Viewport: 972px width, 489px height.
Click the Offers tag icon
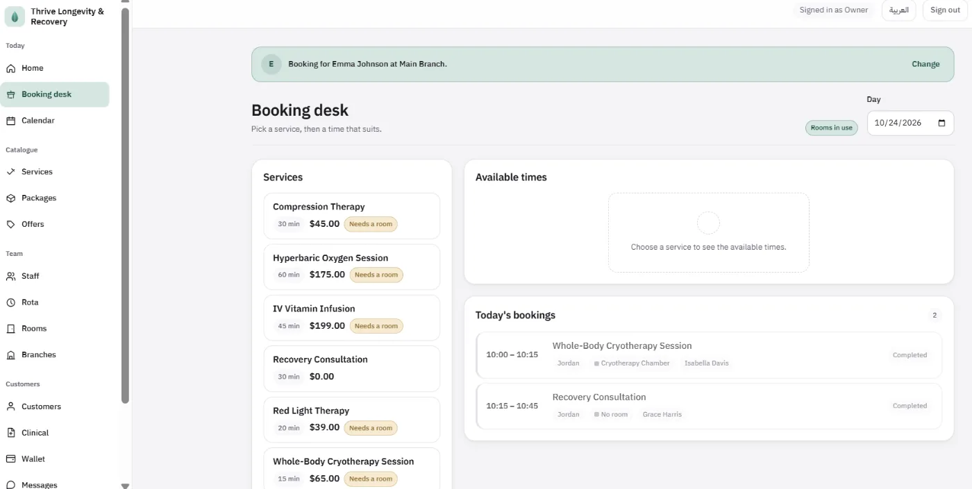[10, 225]
